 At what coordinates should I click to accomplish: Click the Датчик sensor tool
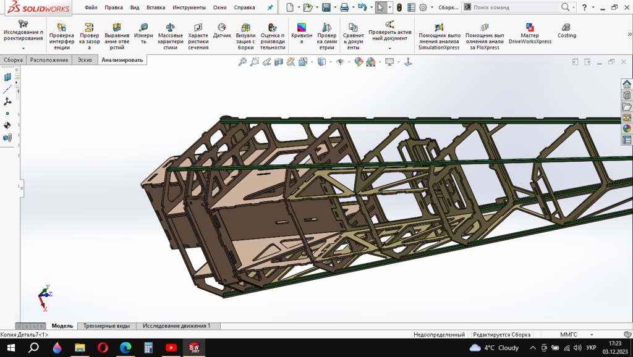222,31
